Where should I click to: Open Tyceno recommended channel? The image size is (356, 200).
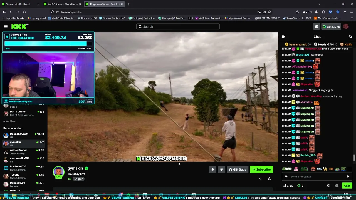[x=24, y=176]
